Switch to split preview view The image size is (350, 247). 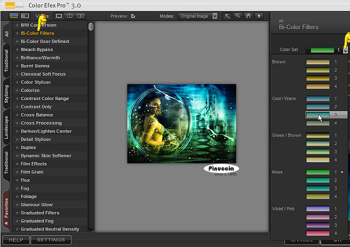pos(70,16)
